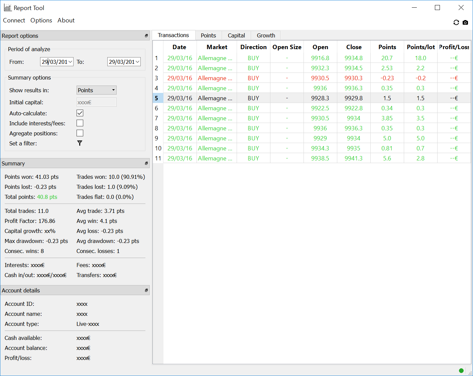Undock the Summary panel
Image resolution: width=473 pixels, height=376 pixels.
point(146,163)
